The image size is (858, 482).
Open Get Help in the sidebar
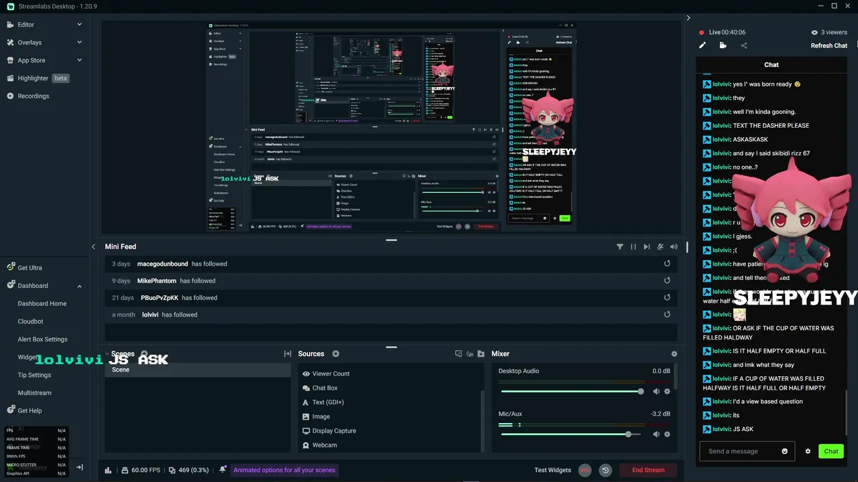click(29, 410)
